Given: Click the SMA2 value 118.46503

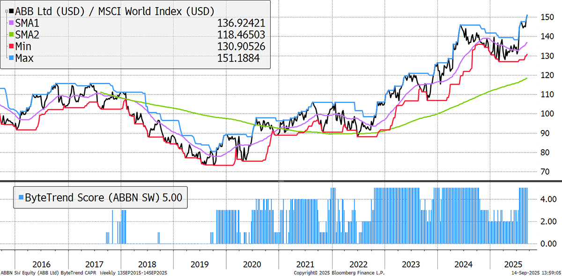Looking at the screenshot, I should (x=242, y=35).
